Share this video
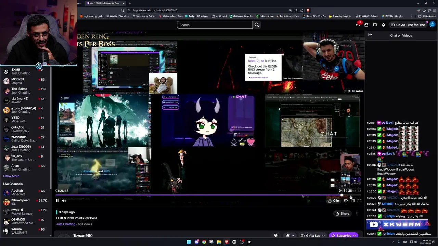 click(342, 214)
